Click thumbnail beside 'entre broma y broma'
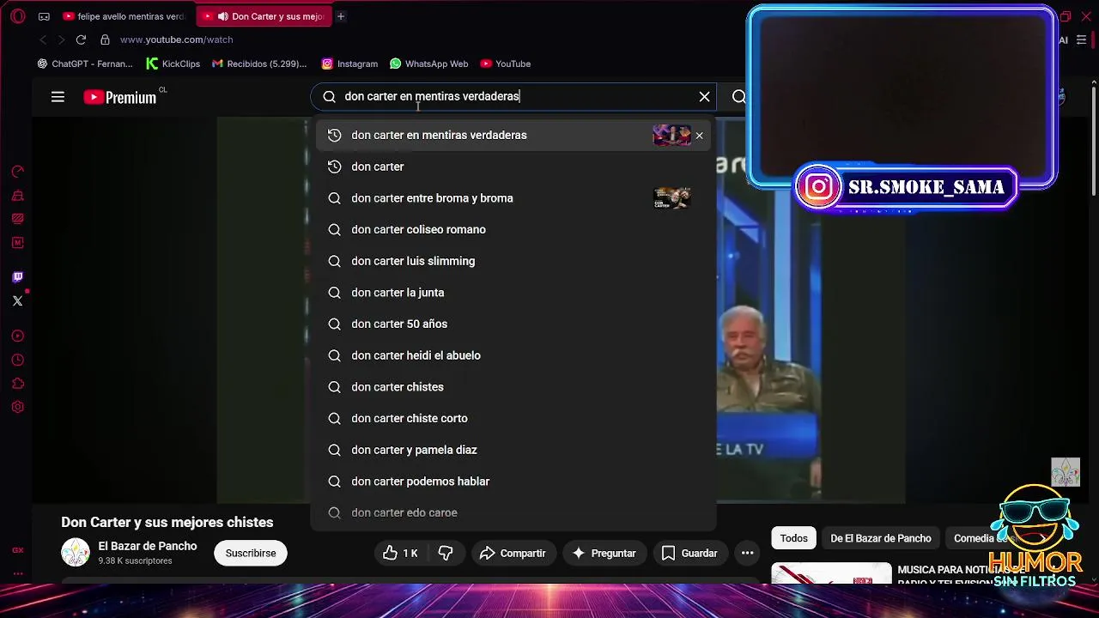 (671, 198)
